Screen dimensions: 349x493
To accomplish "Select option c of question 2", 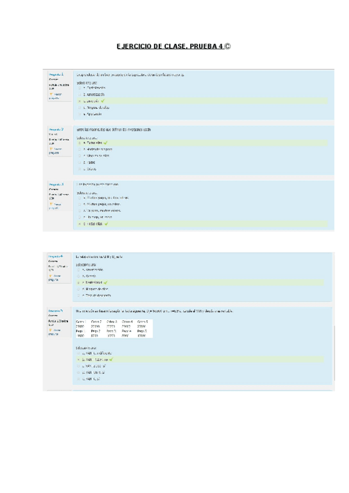I will tap(80, 156).
